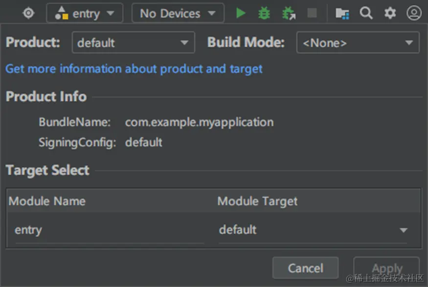Start debugging with the green bug icon

pyautogui.click(x=264, y=13)
